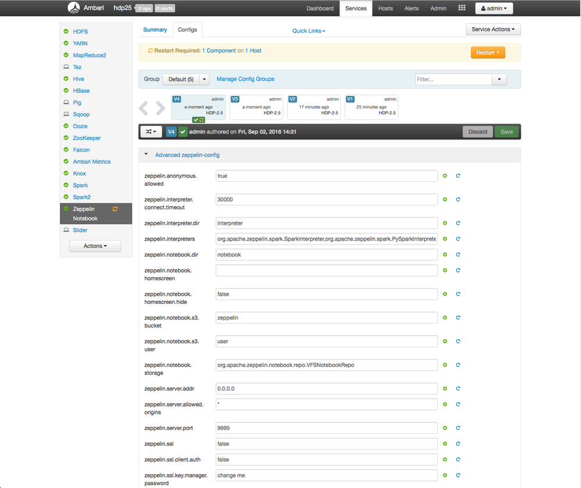The image size is (581, 488).
Task: Click the zeppelin.interpreters value field
Action: point(326,239)
